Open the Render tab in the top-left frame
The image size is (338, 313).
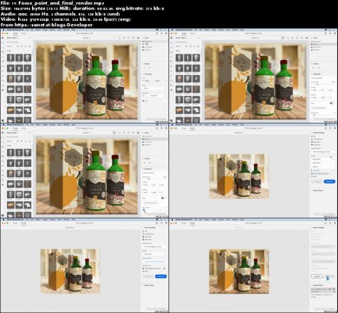[24, 33]
